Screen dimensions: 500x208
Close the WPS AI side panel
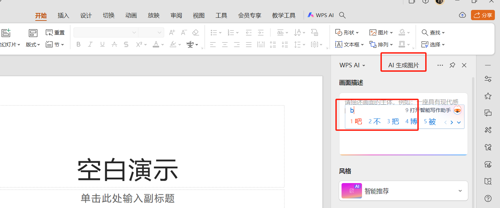point(464,65)
